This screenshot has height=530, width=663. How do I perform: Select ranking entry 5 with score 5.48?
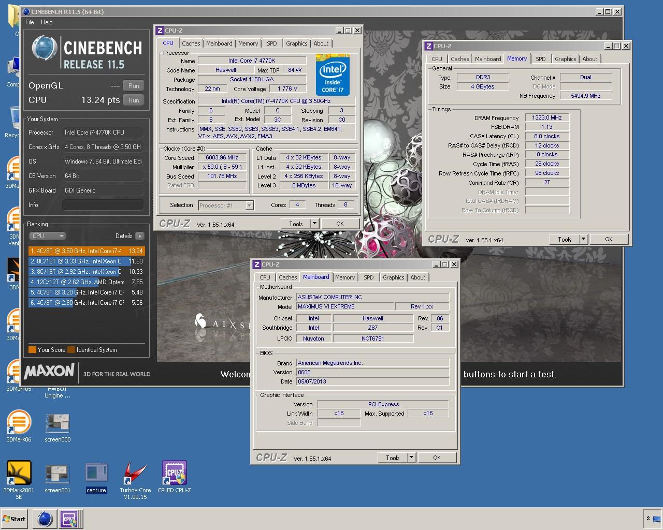coord(87,292)
